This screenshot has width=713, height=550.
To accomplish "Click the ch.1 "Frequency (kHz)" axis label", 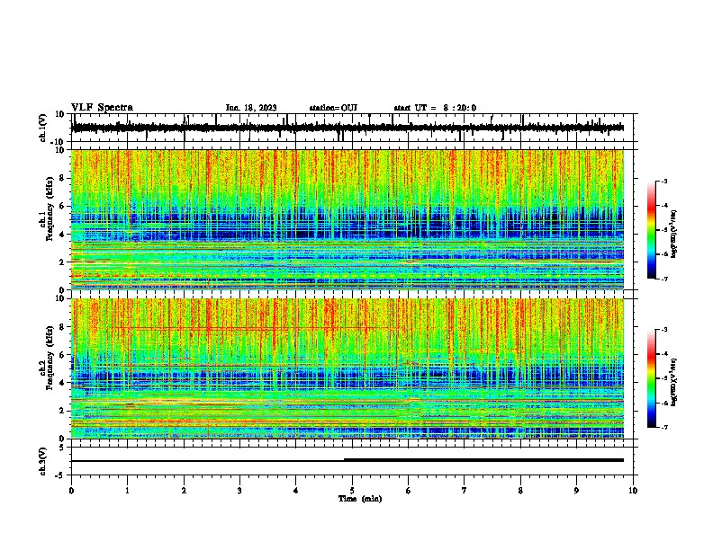I will (50, 209).
